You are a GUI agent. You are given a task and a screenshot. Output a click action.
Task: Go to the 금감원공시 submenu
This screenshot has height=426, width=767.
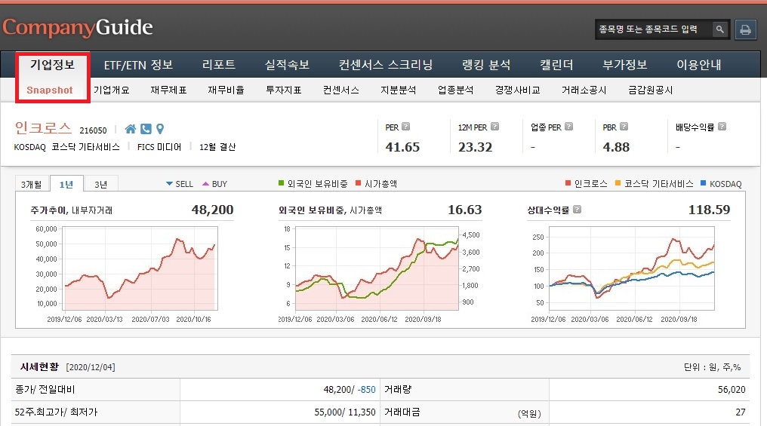pos(651,90)
